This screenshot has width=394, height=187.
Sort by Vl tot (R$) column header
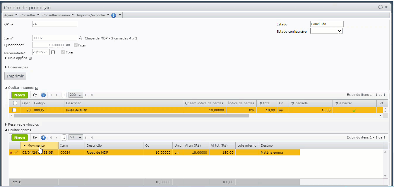point(222,146)
